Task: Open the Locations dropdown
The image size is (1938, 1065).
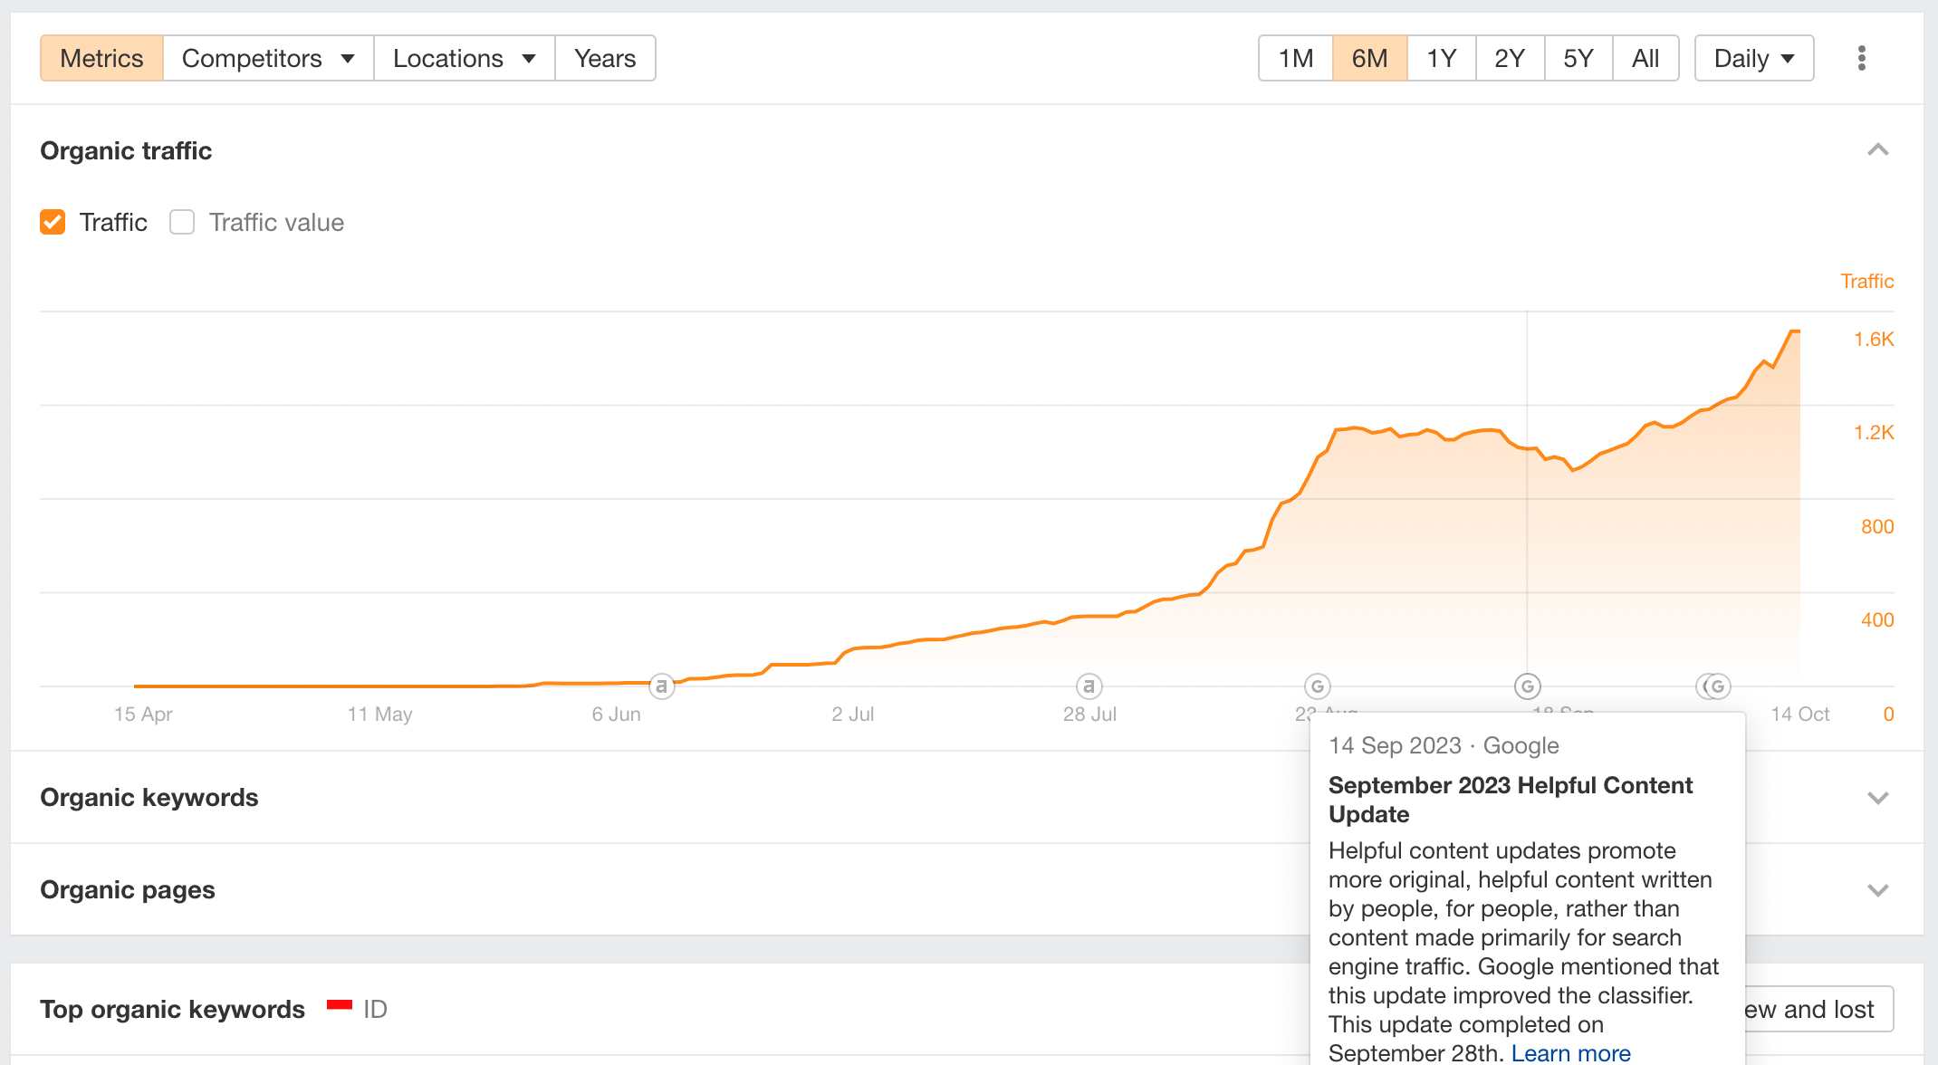Action: [x=464, y=58]
